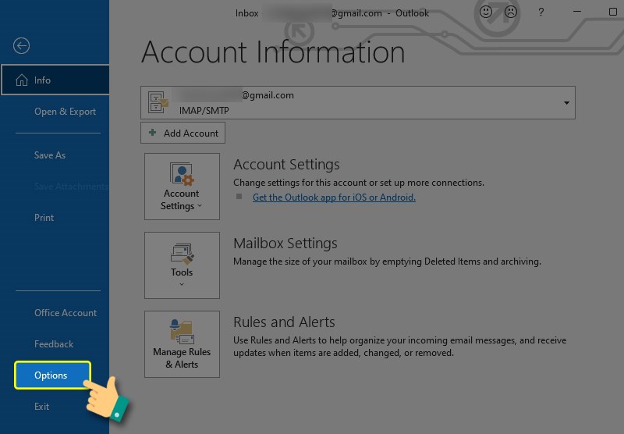624x434 pixels.
Task: Open Options in the sidebar
Action: (51, 375)
